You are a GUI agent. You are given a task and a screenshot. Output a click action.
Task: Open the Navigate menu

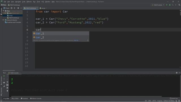coord(18,2)
